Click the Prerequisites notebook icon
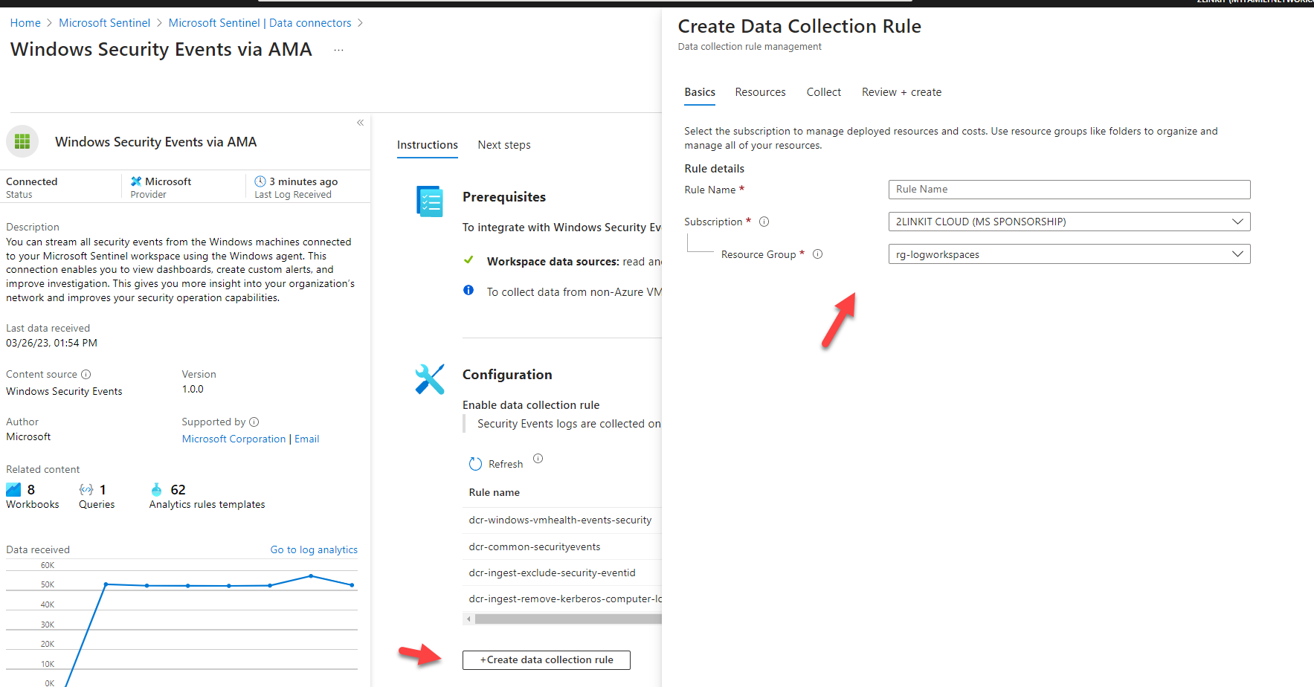1314x687 pixels. (429, 201)
